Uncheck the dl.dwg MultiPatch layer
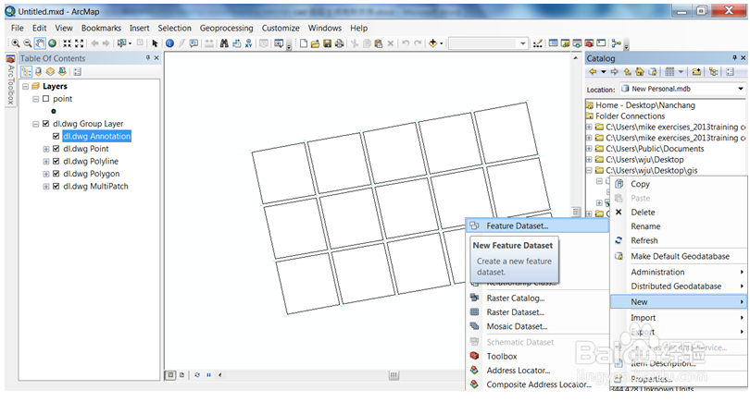The width and height of the screenshot is (750, 402). click(x=56, y=186)
